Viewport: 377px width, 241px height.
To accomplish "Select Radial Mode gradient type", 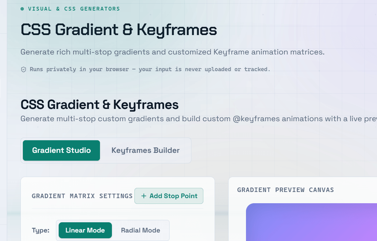I will pyautogui.click(x=141, y=230).
